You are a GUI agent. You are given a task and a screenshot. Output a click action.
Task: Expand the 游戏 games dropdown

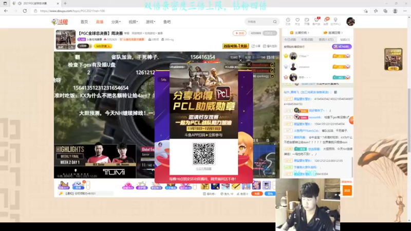[151, 22]
